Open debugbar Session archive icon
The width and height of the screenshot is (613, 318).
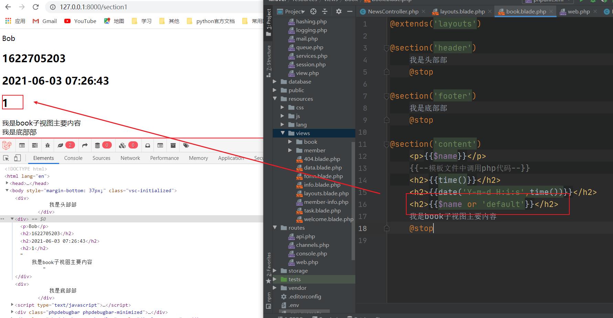tap(173, 145)
